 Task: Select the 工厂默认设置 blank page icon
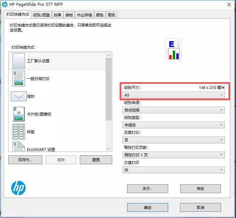coord(19,61)
